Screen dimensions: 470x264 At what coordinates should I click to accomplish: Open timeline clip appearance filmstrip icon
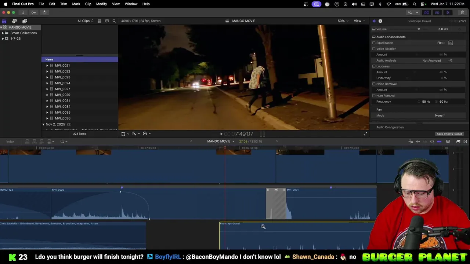click(448, 142)
